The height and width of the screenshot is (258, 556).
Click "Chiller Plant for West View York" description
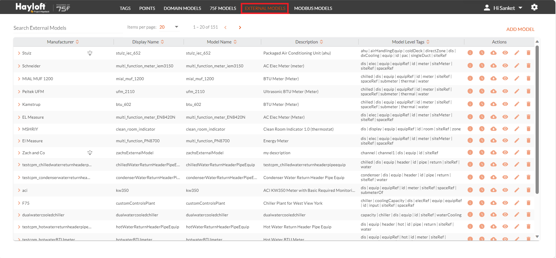point(293,203)
